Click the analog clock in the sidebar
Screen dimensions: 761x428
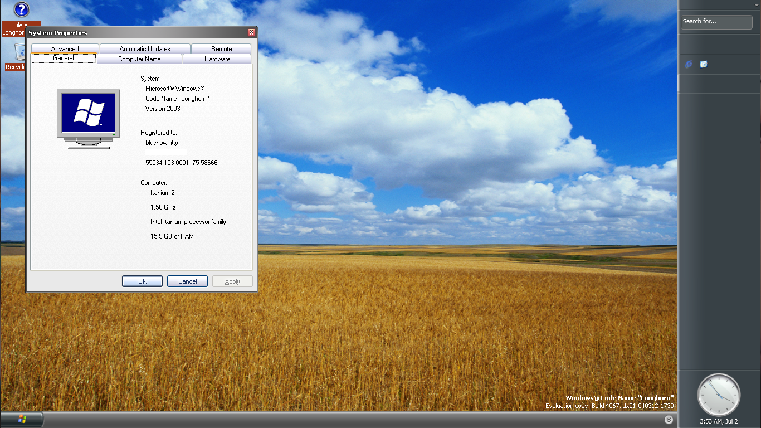click(x=719, y=395)
